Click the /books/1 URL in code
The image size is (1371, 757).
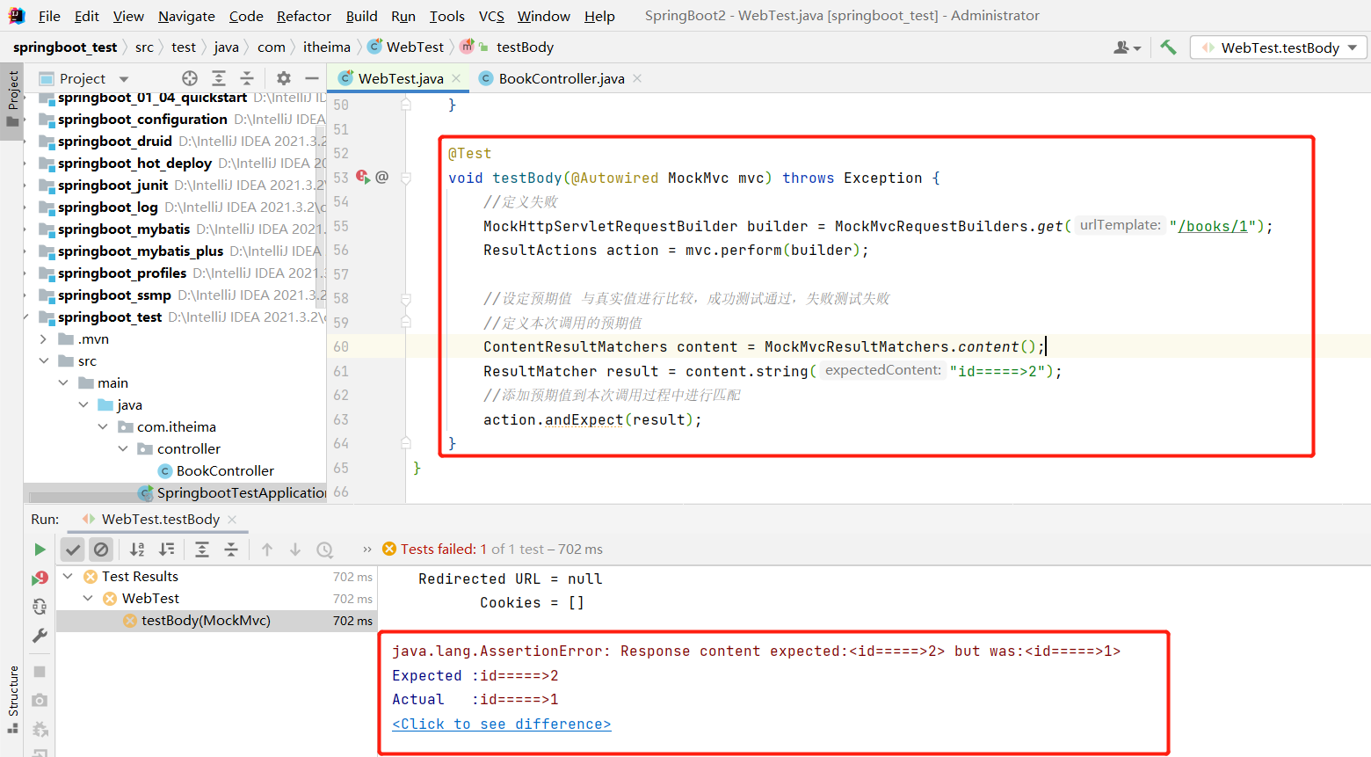pyautogui.click(x=1213, y=226)
